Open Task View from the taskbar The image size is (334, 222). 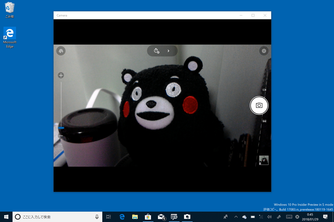tap(109, 217)
